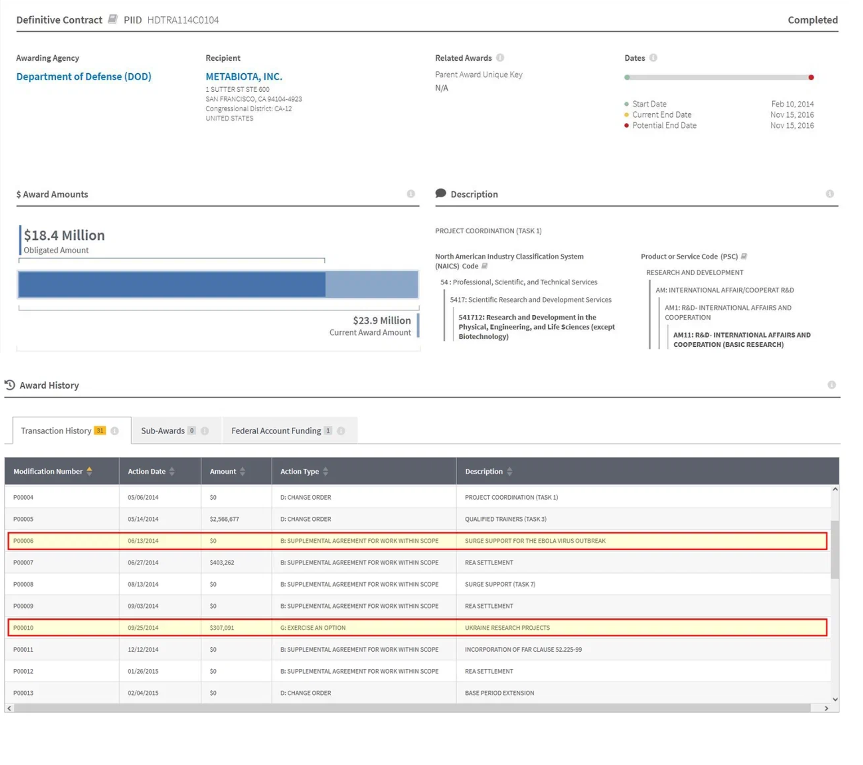The image size is (863, 765).
Task: Sort by Modification Number column arrows
Action: [x=89, y=471]
